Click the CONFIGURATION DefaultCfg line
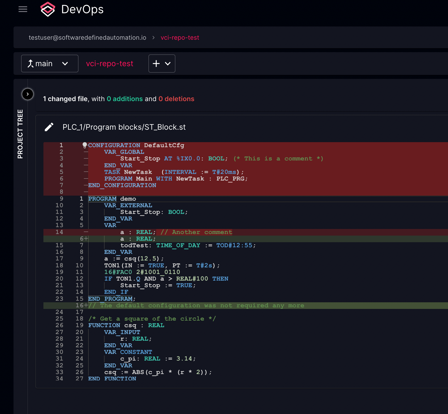 point(136,145)
